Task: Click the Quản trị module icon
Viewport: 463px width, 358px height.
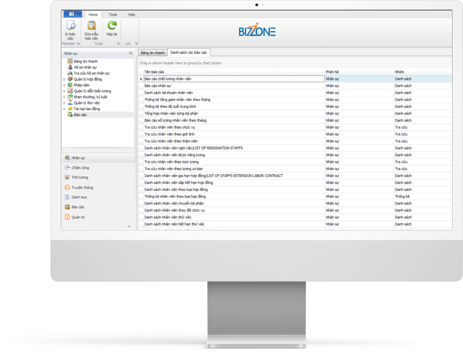Action: (67, 217)
